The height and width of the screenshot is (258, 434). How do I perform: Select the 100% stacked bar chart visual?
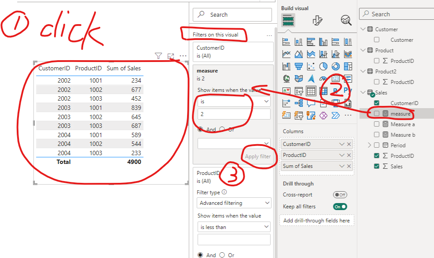(335, 42)
